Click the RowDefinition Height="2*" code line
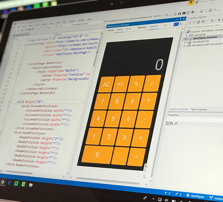 point(41,138)
